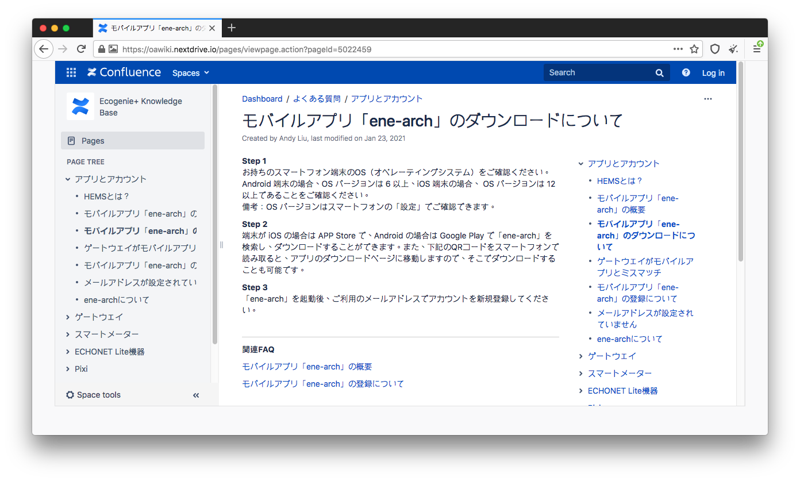This screenshot has height=481, width=800.
Task: Expand ECHONET Lite機器 in the right-hand tree
Action: coord(580,391)
